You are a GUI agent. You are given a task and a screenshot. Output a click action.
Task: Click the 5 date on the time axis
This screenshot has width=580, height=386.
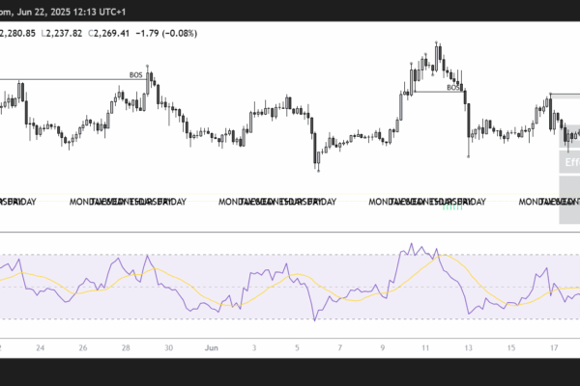tap(297, 348)
